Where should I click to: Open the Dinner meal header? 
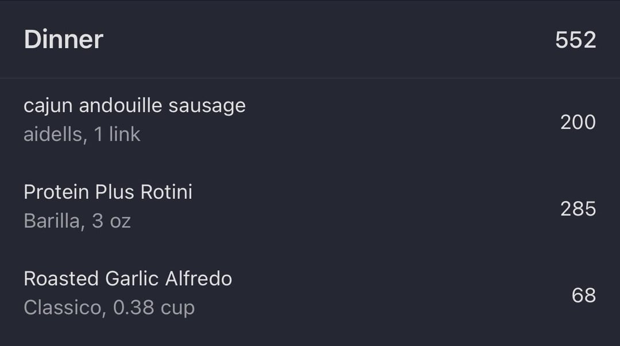tap(310, 40)
